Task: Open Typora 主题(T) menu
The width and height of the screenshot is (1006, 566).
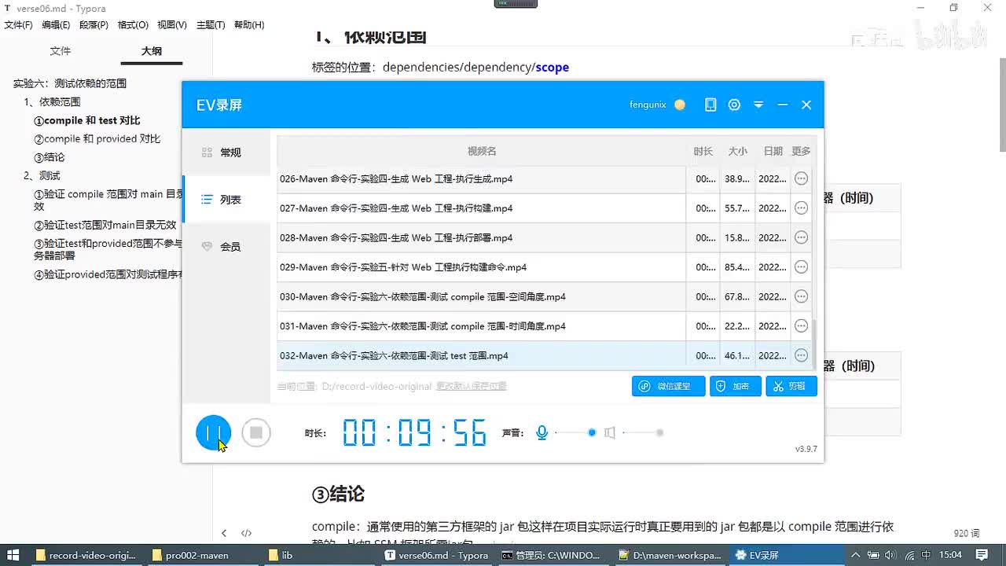Action: tap(211, 25)
